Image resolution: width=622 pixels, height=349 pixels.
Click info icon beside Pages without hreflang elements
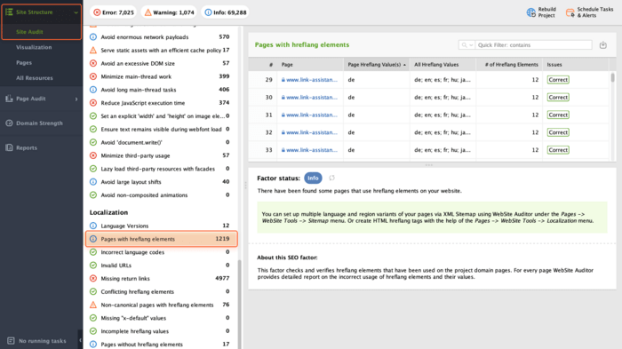(x=93, y=345)
